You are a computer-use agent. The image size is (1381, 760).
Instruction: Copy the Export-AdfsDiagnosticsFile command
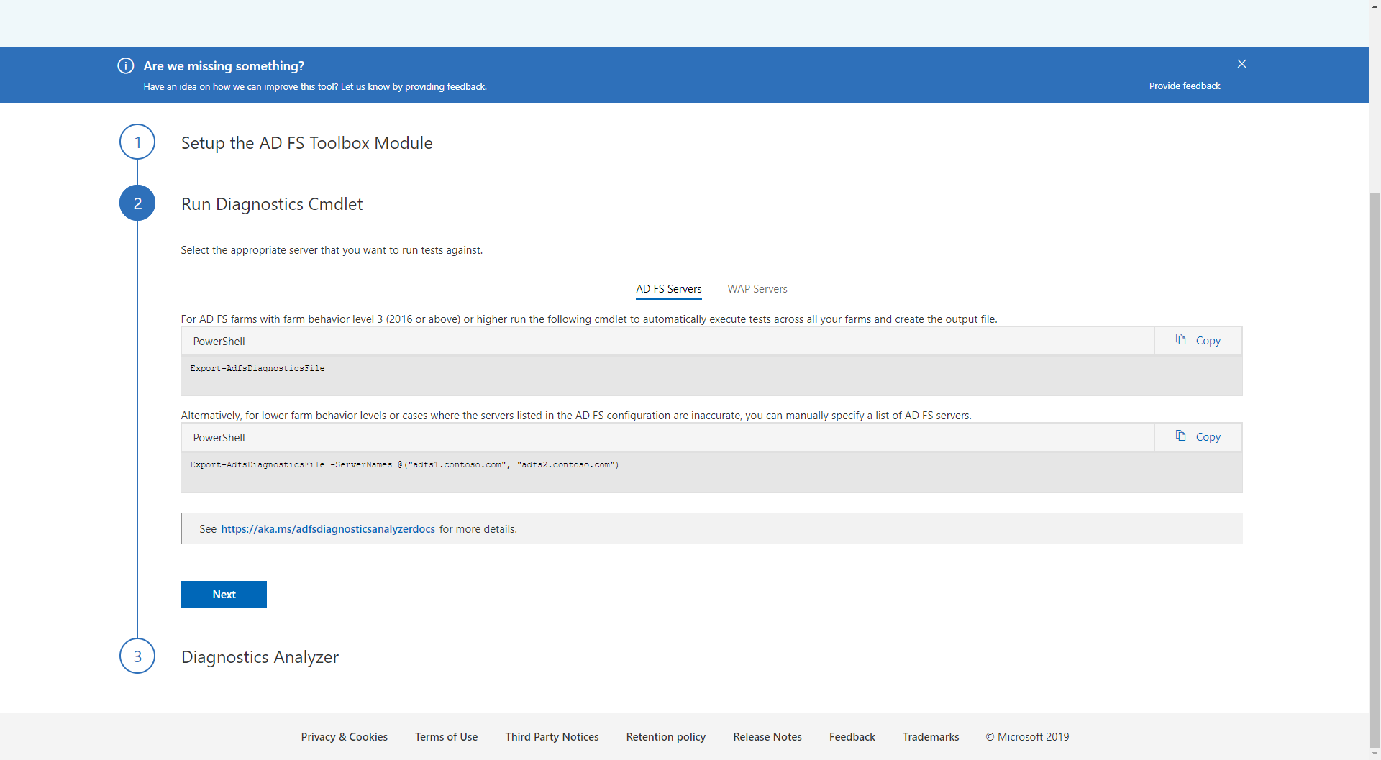point(1196,340)
